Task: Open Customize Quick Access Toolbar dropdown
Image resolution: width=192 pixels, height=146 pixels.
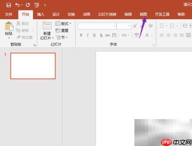Action: (45, 5)
